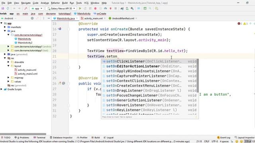Collapse the layout folder node
Viewport: 255px width, 143px height.
click(x=8, y=66)
